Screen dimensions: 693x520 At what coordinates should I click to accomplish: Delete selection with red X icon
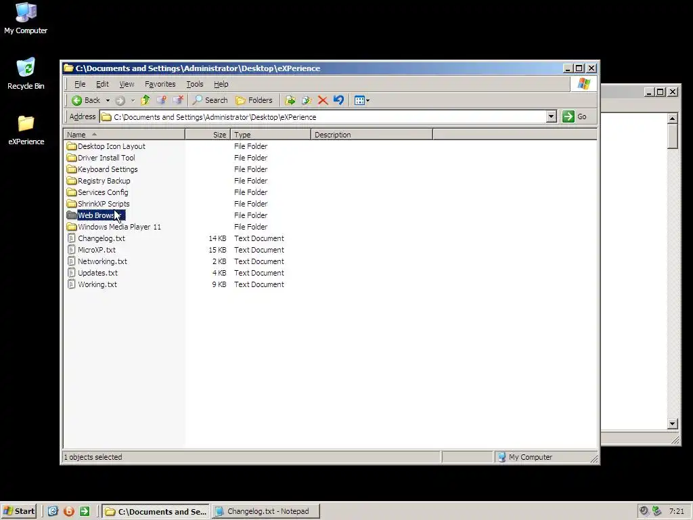pyautogui.click(x=323, y=100)
